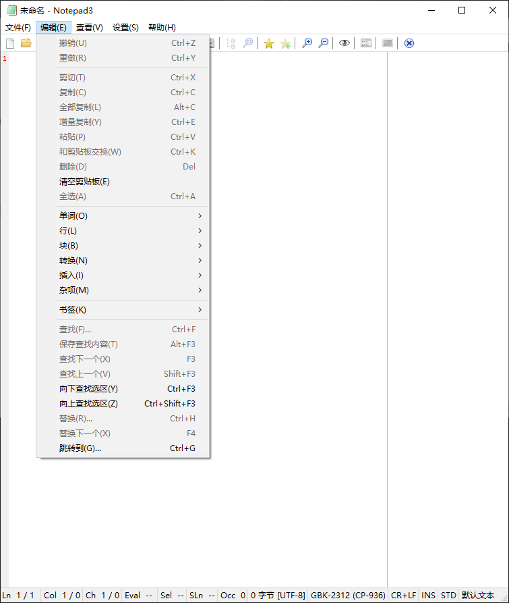Click disabled 替换下一个(X) entry

tap(123, 434)
